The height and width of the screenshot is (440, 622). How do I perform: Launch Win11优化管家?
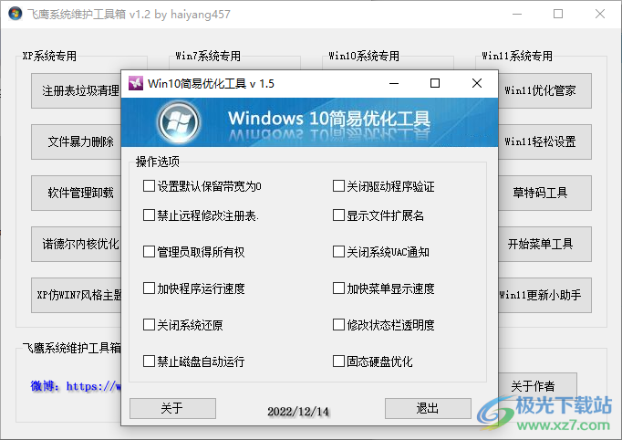pyautogui.click(x=544, y=90)
